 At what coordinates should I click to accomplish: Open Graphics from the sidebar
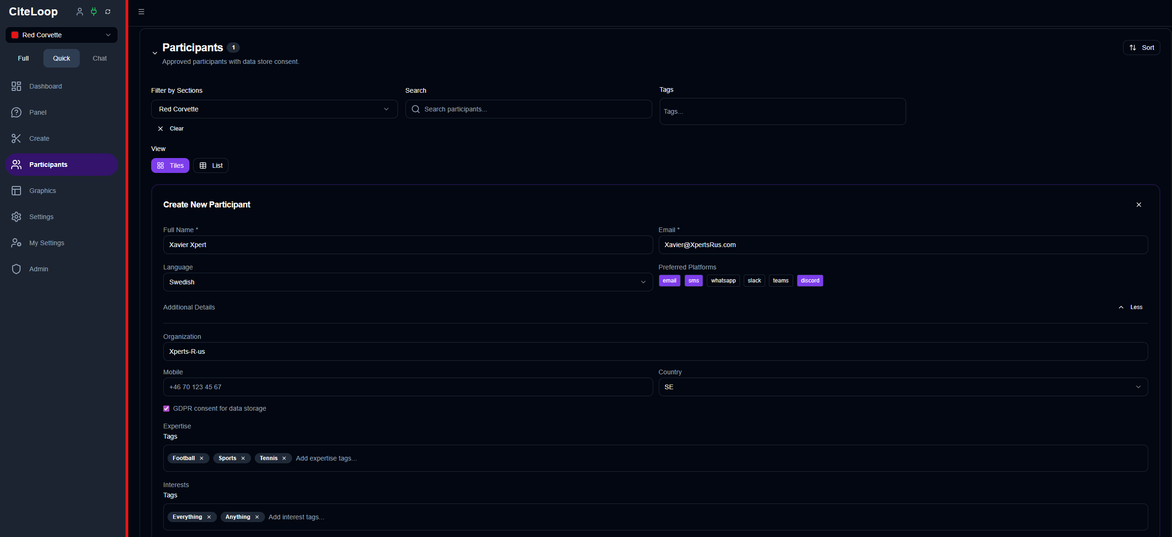click(x=62, y=191)
